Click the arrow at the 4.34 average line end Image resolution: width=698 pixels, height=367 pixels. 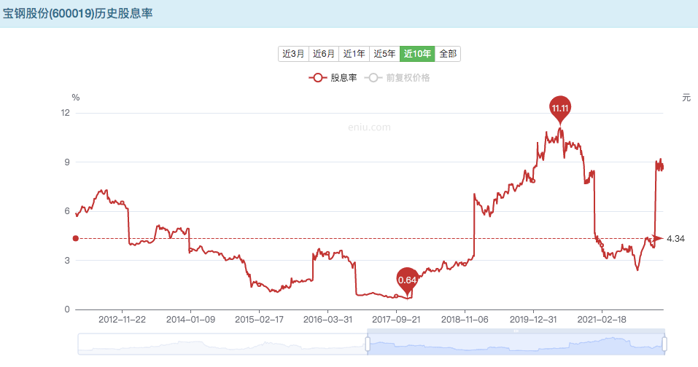point(658,238)
